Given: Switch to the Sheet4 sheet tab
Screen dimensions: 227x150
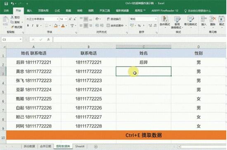Looking at the screenshot, I should tap(80, 146).
